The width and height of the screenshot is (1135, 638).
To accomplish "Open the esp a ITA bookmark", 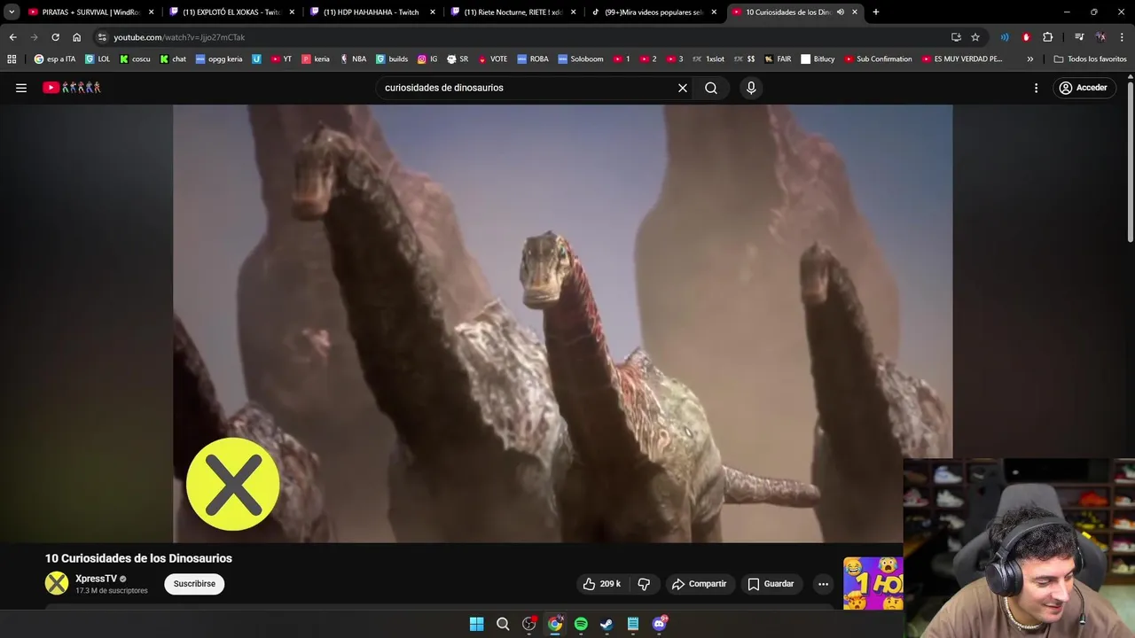I will [x=55, y=59].
